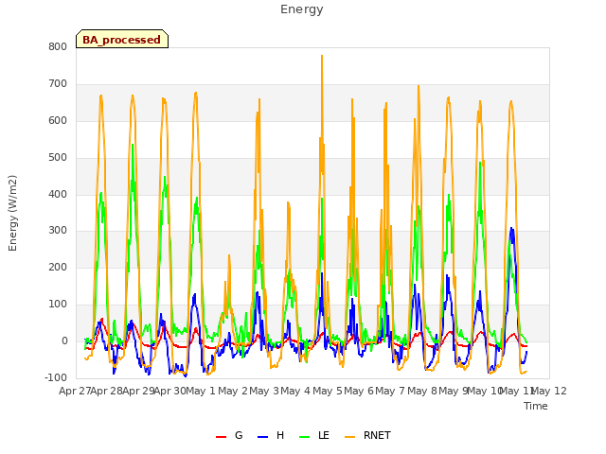Click the May 1 x-axis date label

point(201,391)
